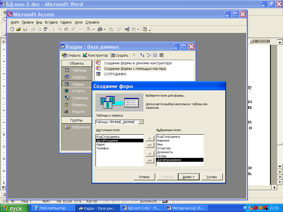Click the Конструктор button
283x212 pixels.
95,55
